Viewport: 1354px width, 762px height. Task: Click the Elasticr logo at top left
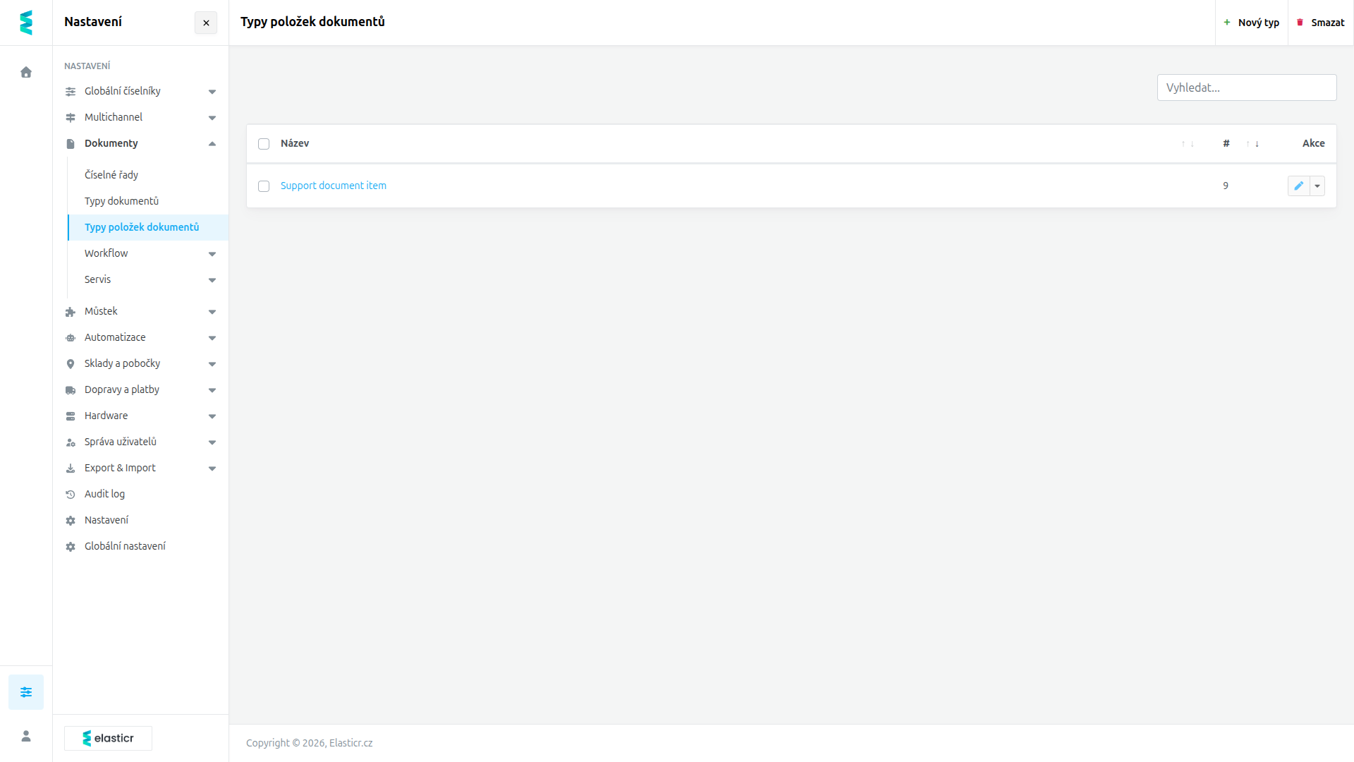[x=26, y=23]
